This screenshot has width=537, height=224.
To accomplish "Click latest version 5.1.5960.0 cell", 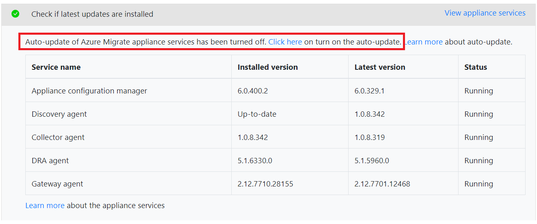I will (x=371, y=161).
